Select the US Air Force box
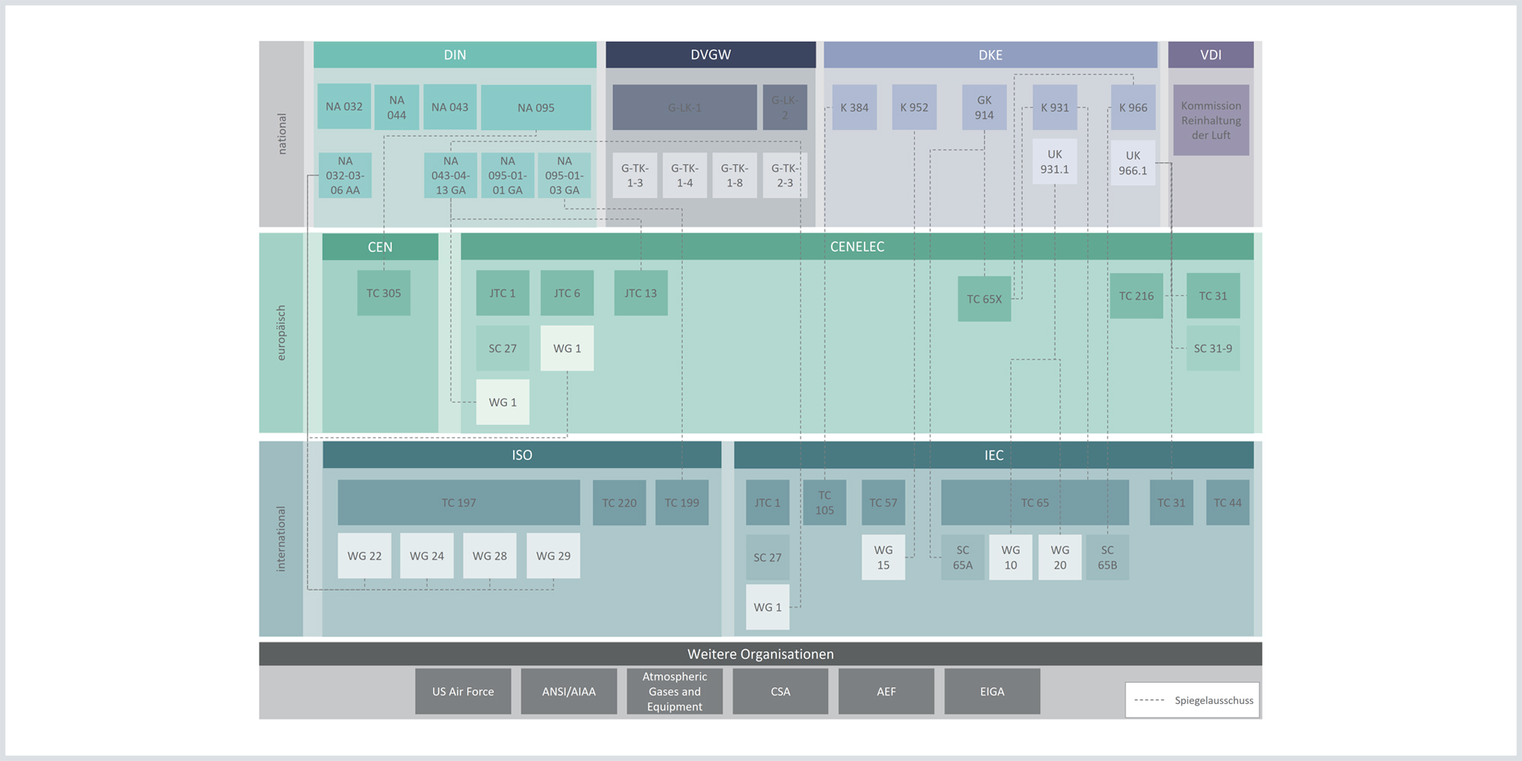1522x761 pixels. [463, 691]
